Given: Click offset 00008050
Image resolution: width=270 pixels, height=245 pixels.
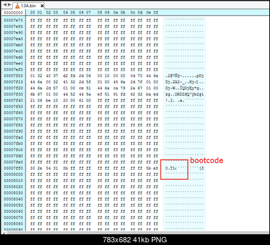Looking at the screenshot, I should (x=13, y=205).
